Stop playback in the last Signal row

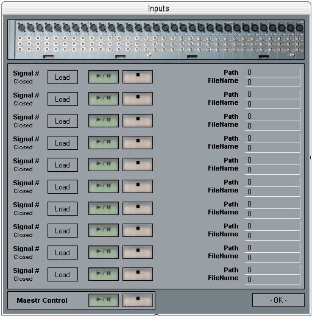(x=138, y=274)
